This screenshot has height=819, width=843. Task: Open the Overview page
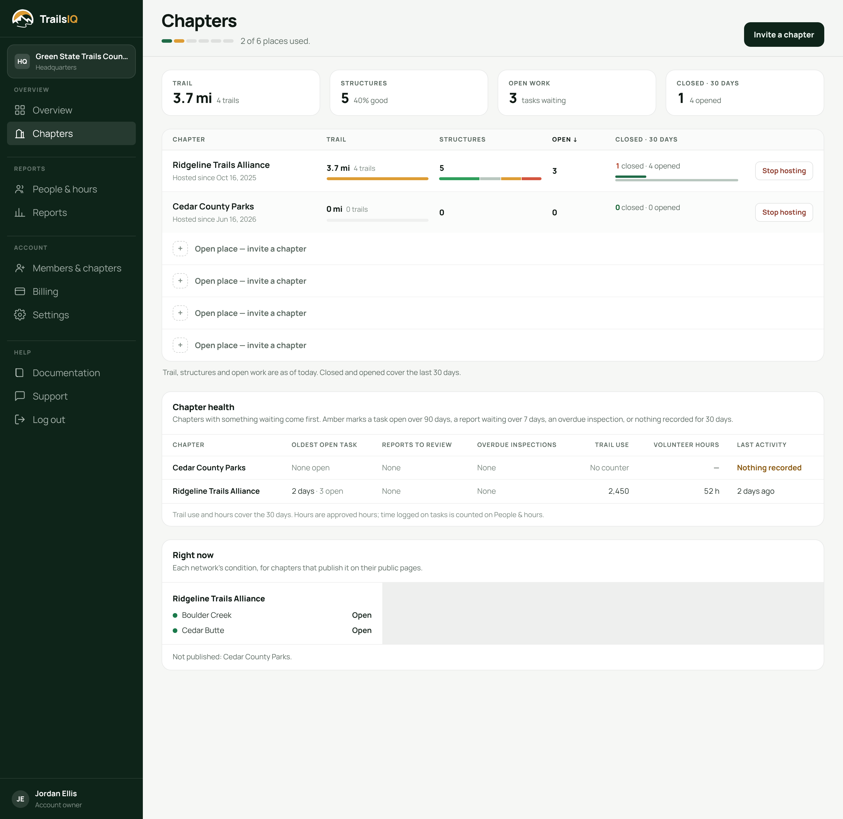click(71, 110)
